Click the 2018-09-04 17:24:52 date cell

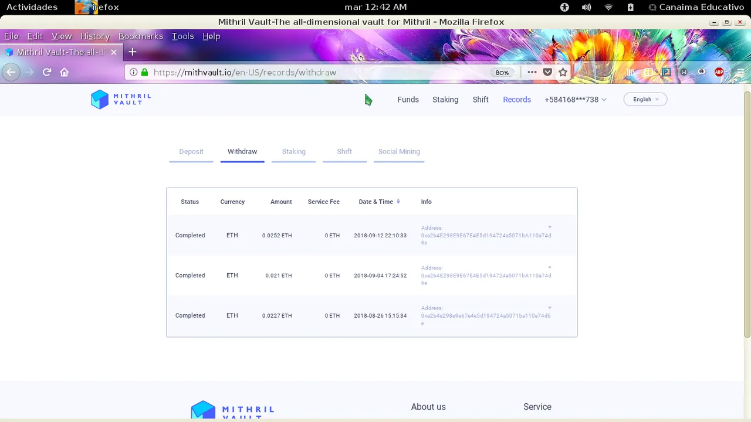[380, 275]
